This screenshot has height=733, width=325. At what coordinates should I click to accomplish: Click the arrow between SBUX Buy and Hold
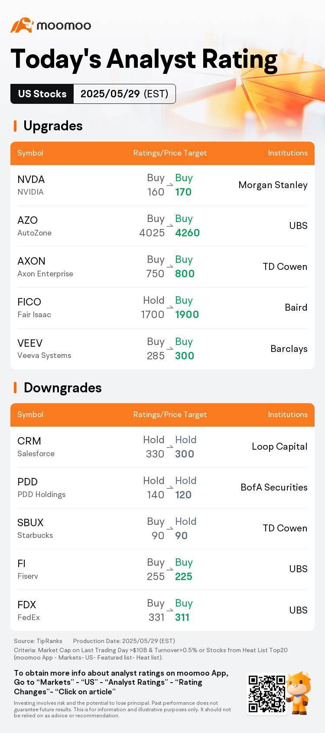pos(170,528)
